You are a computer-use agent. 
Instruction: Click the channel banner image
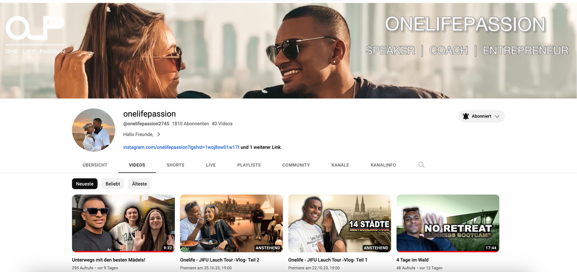[288, 51]
